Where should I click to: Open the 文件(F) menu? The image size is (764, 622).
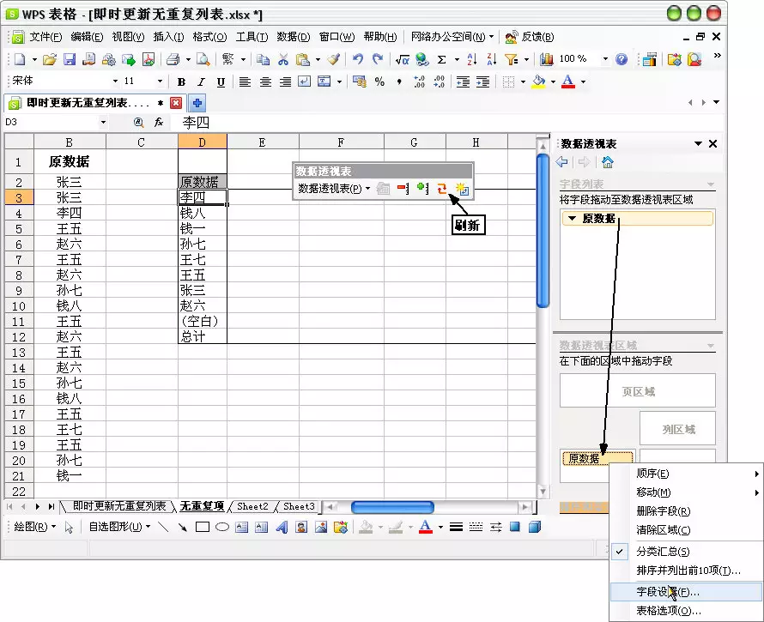tap(45, 37)
